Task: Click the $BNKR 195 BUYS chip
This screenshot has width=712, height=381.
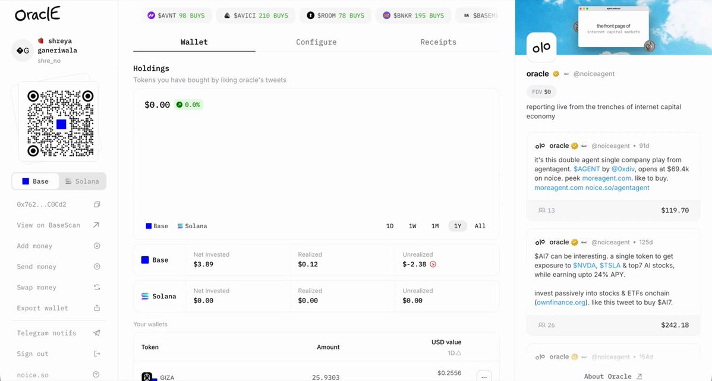Action: 413,15
